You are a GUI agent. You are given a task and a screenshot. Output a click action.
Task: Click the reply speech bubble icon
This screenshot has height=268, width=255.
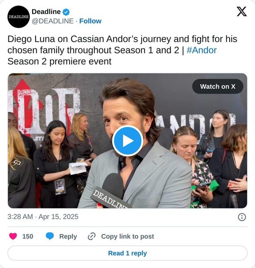point(50,236)
